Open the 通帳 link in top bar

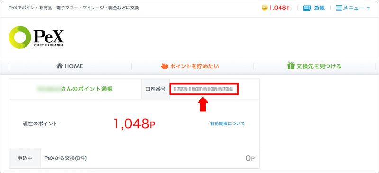[319, 8]
